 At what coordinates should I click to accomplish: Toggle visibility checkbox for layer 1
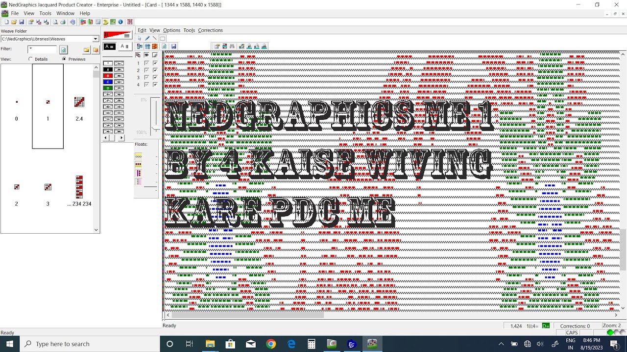coord(146,63)
